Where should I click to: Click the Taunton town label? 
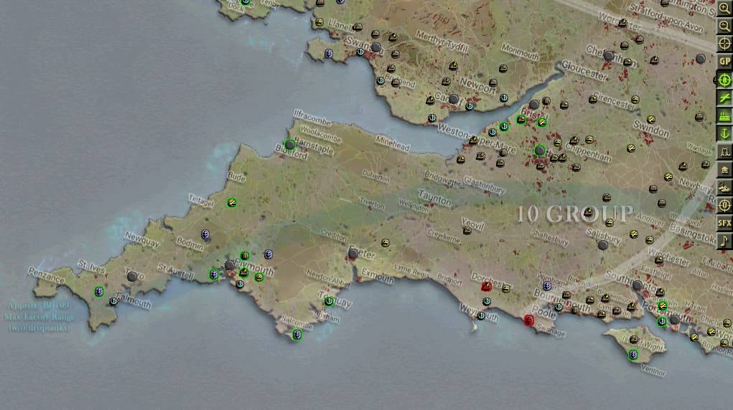pos(435,199)
